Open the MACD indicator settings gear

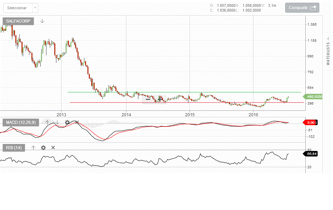[x=67, y=122]
